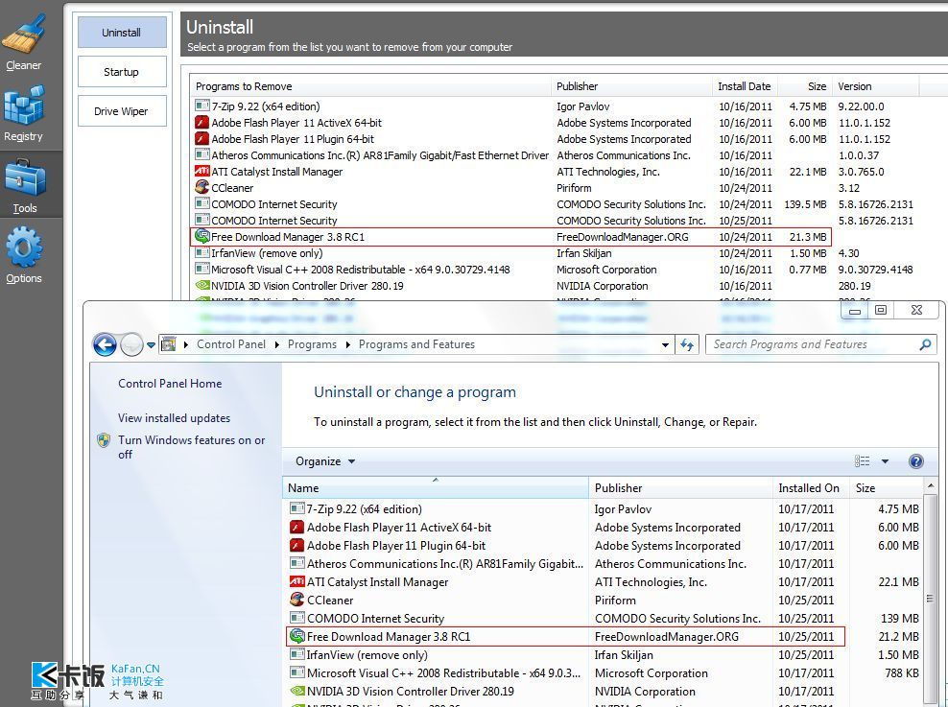The height and width of the screenshot is (707, 948).
Task: Select IrfanView (remove only) in Programs and Features
Action: click(604, 655)
